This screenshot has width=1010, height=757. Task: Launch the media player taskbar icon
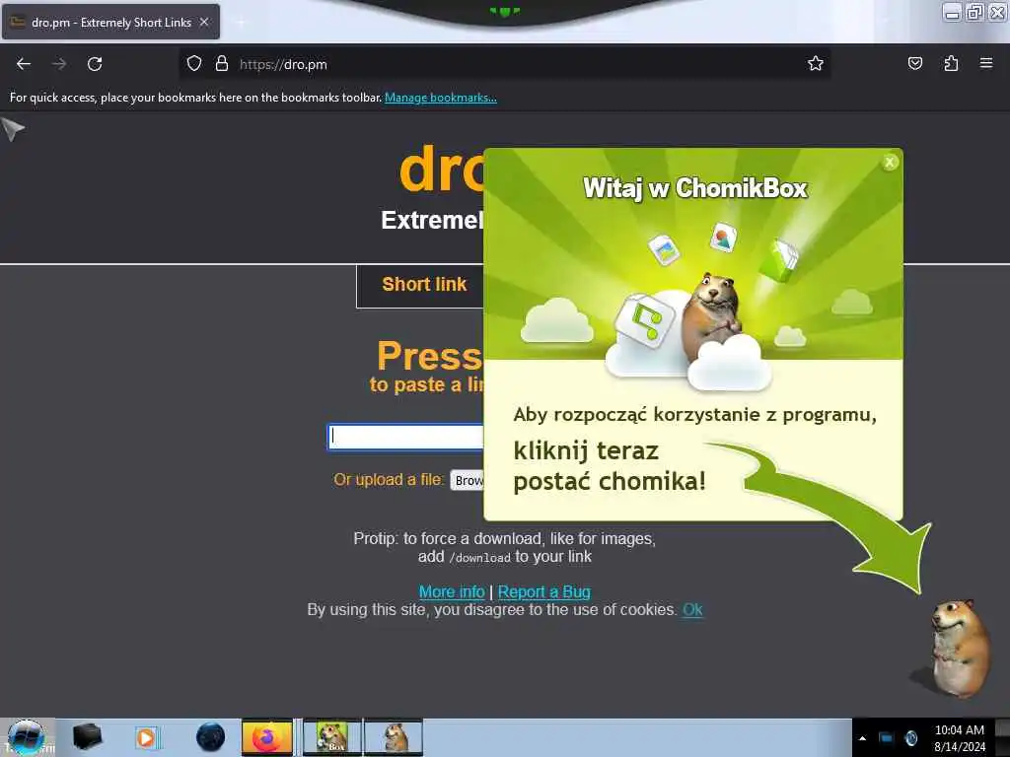(x=147, y=737)
